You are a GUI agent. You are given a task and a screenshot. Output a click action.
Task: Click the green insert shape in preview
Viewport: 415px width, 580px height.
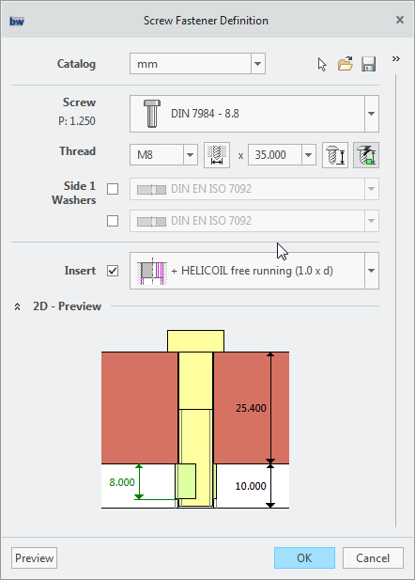(186, 481)
